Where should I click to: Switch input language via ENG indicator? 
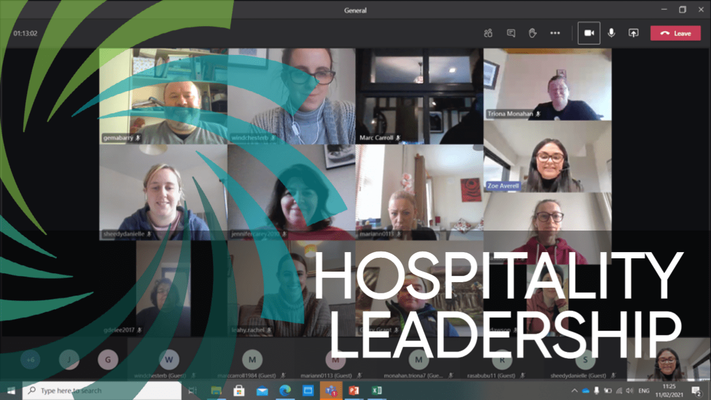[x=644, y=391]
